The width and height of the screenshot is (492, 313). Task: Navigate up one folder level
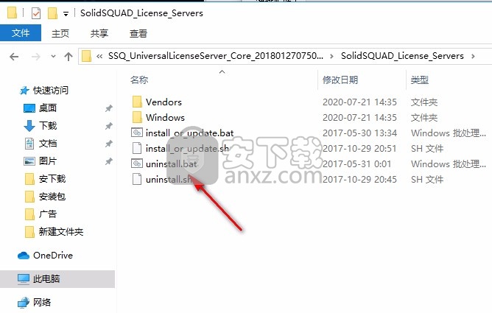coord(68,57)
